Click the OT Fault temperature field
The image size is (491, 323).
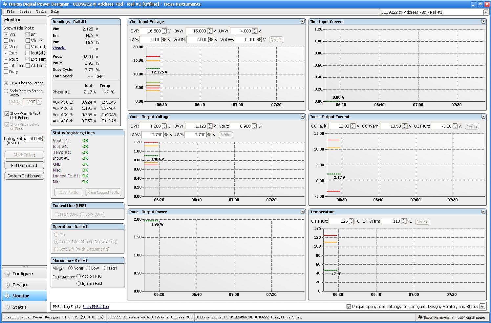(x=339, y=221)
